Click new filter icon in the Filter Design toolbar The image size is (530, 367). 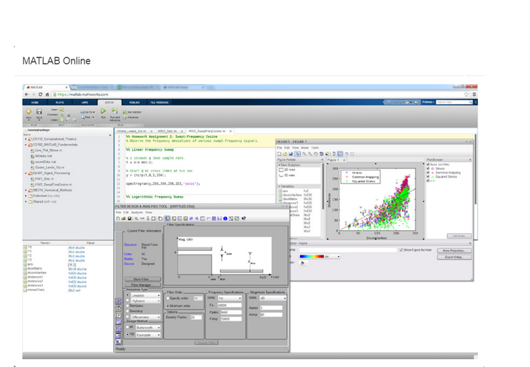coord(118,219)
